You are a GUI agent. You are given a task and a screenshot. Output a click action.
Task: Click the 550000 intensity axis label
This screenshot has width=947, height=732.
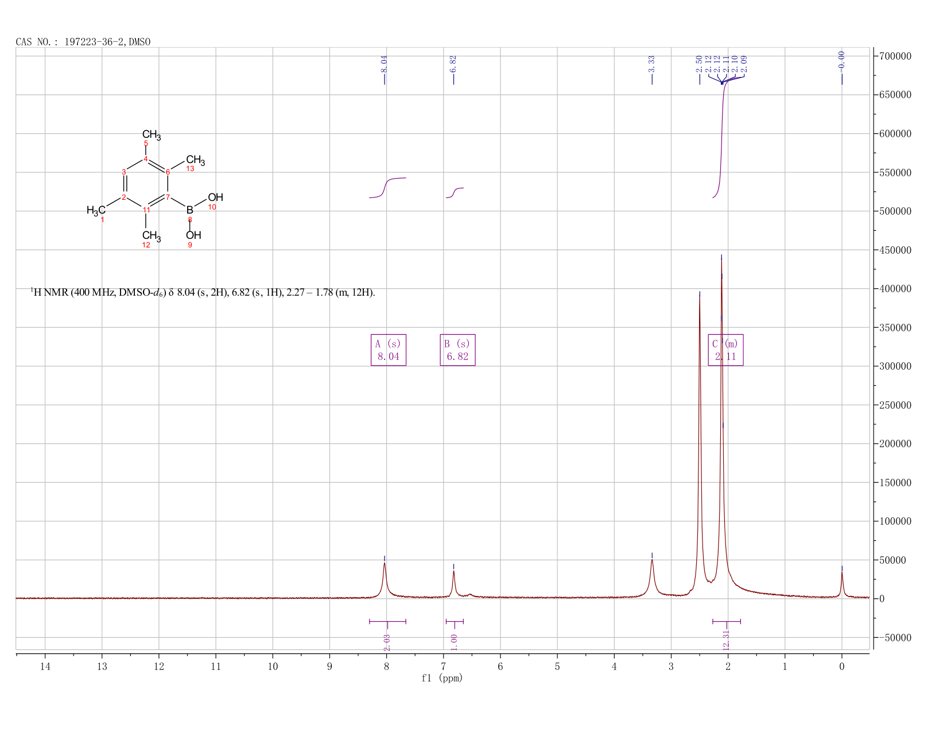895,172
